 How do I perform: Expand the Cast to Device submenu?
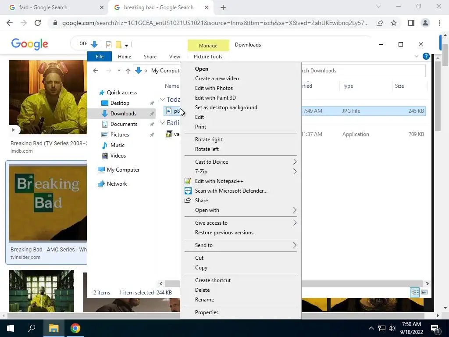(295, 162)
